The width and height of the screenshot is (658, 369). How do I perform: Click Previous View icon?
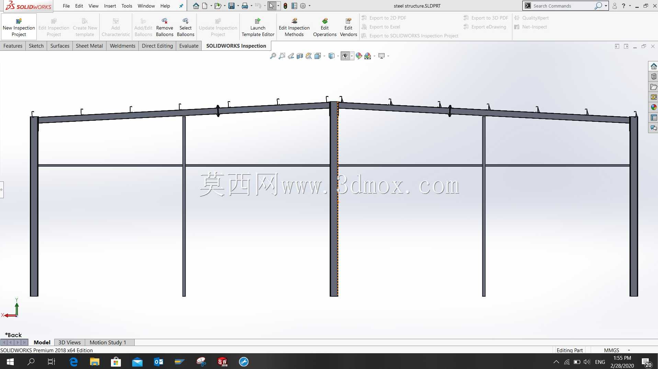(x=291, y=56)
